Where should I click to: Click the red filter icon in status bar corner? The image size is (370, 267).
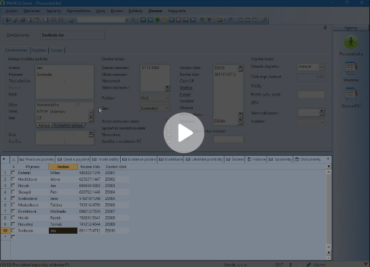coord(365,264)
